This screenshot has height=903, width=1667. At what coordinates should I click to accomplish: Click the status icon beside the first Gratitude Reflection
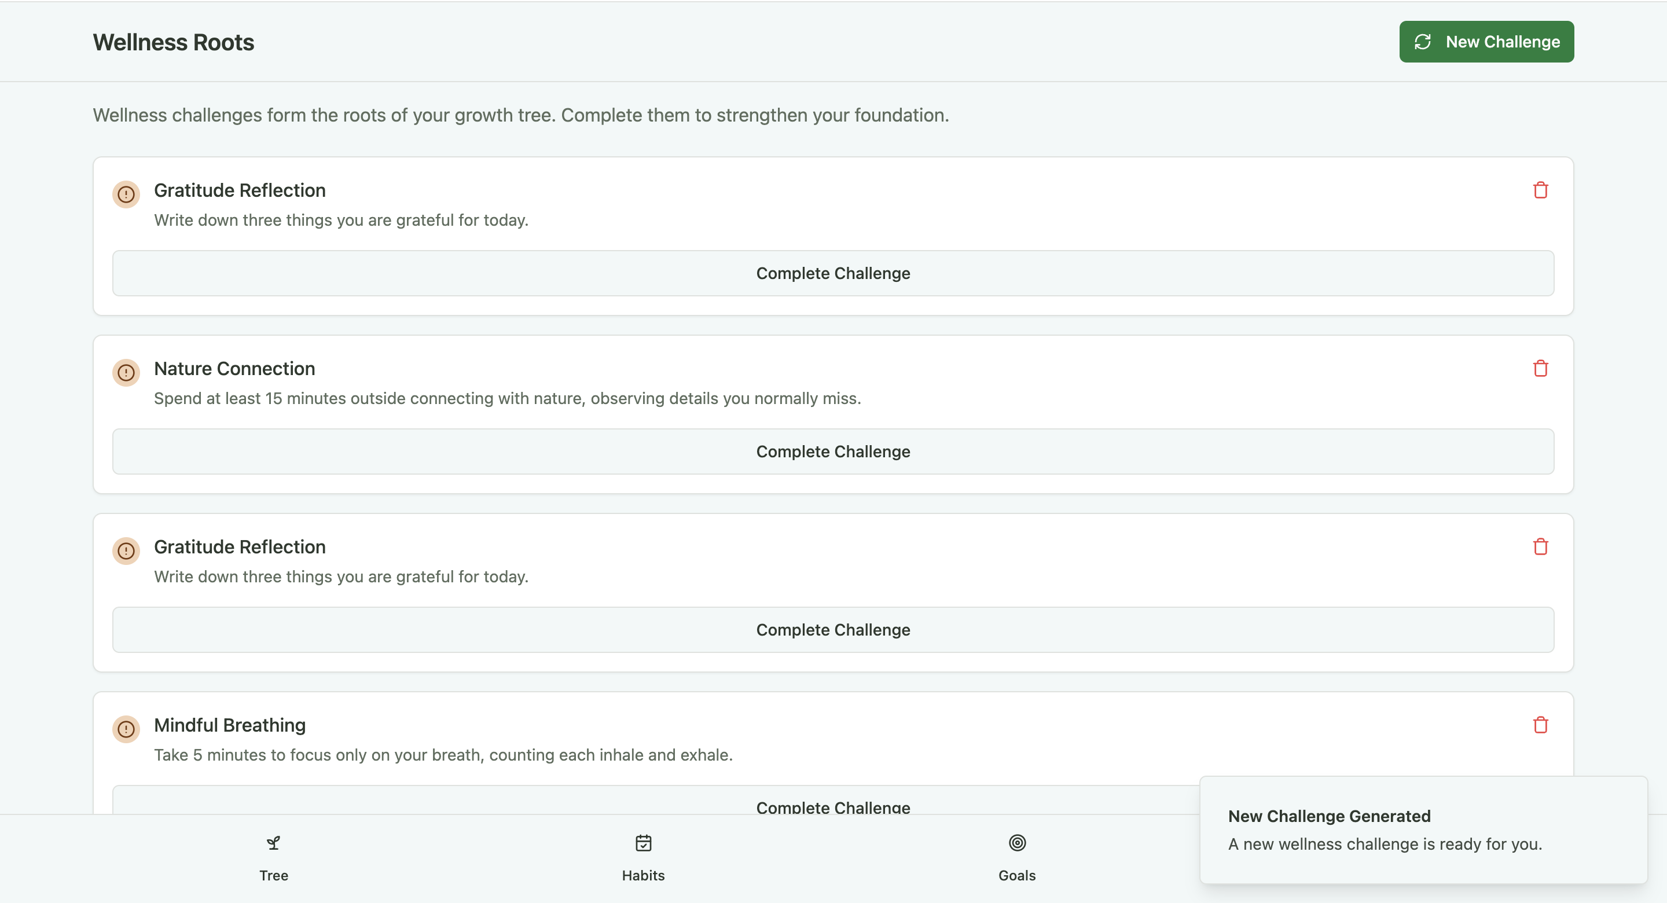coord(126,194)
